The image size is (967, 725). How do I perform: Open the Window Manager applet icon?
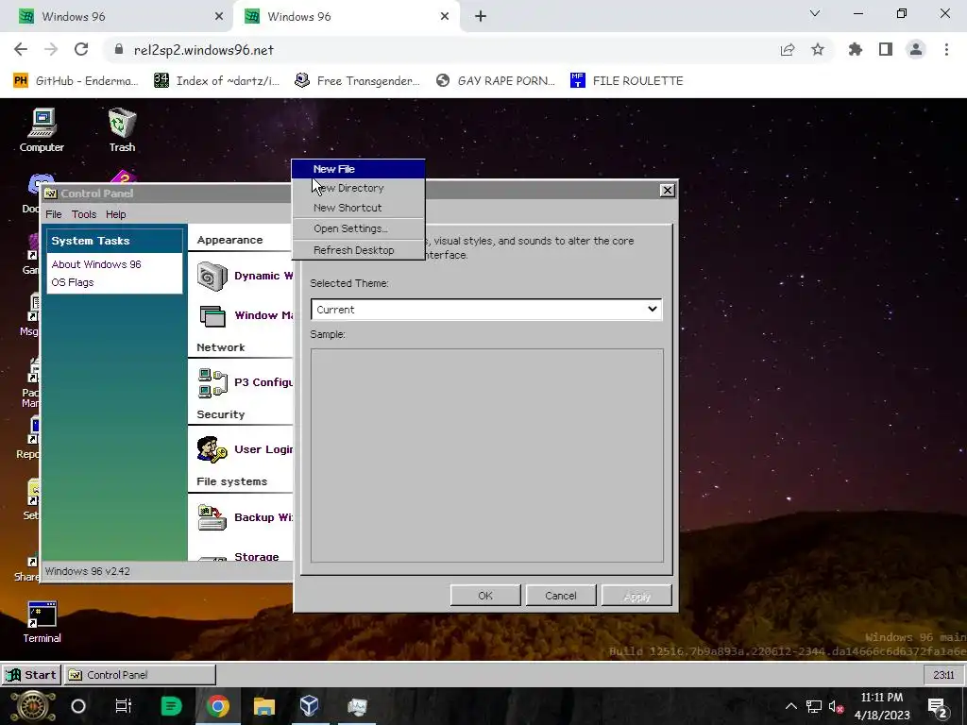212,315
